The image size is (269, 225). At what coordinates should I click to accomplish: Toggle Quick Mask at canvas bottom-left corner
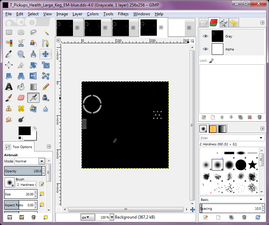tap(59, 209)
